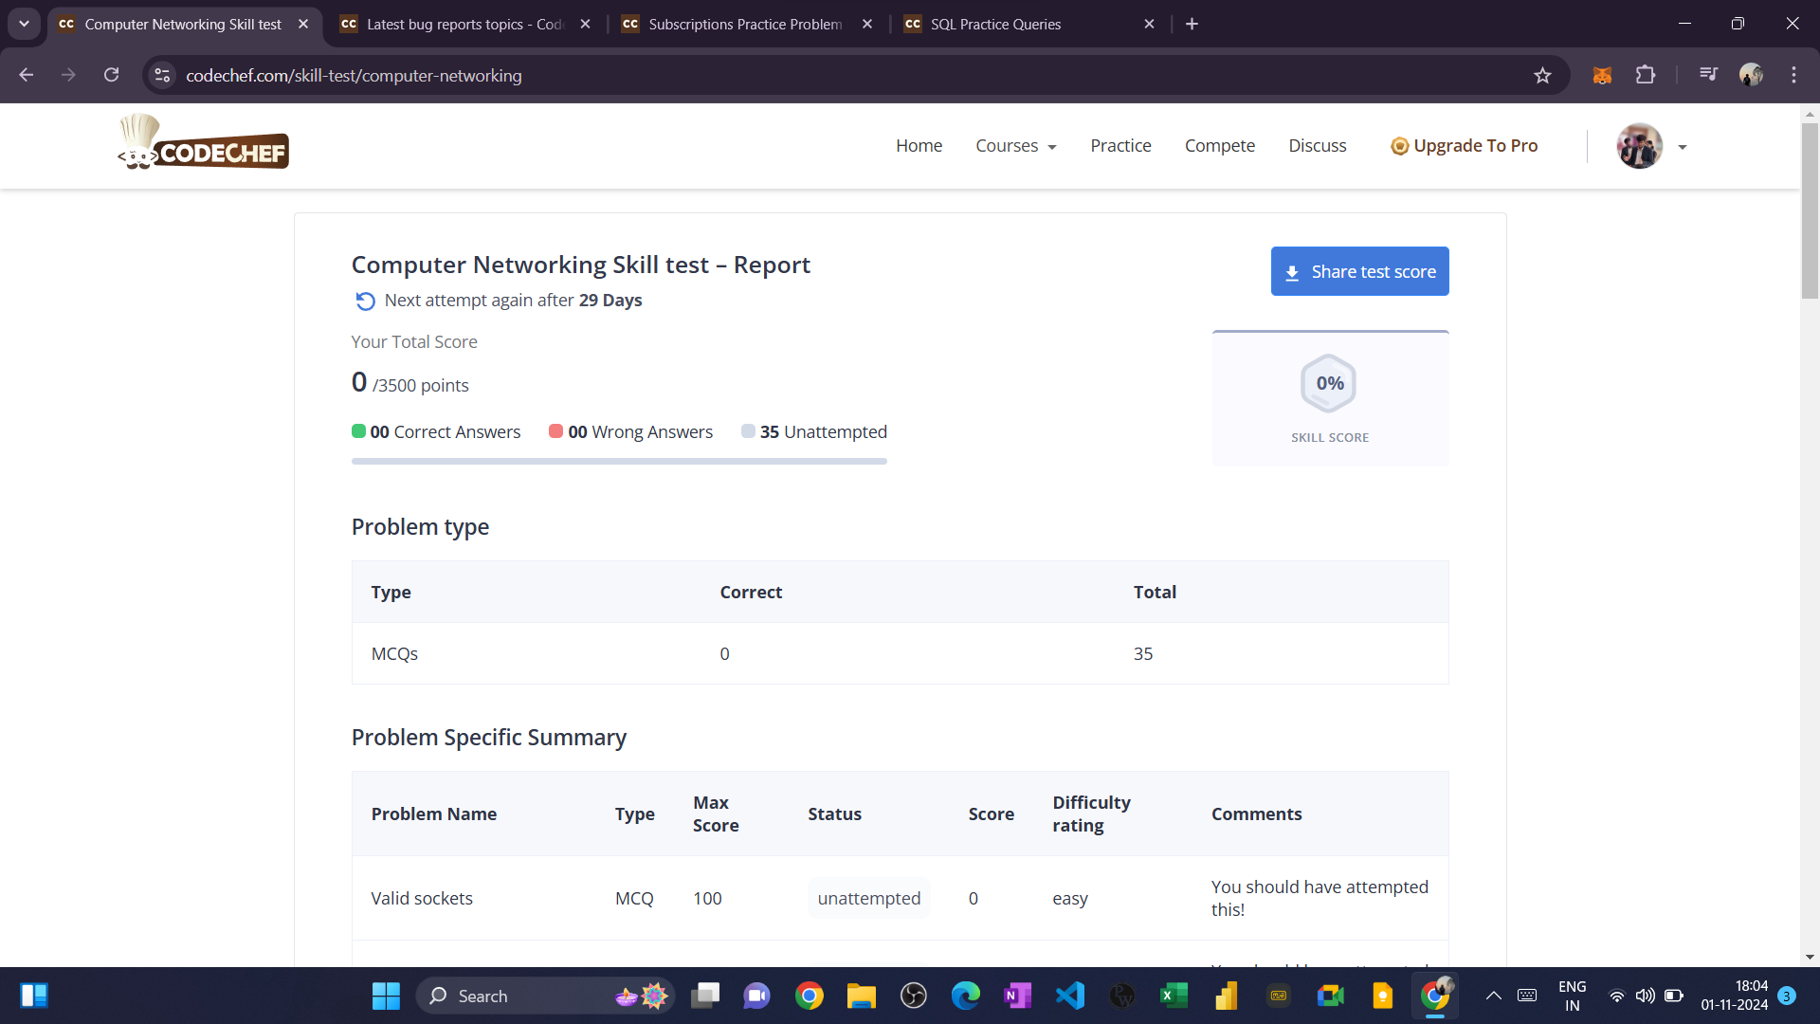Go to the Practice page

tap(1120, 146)
